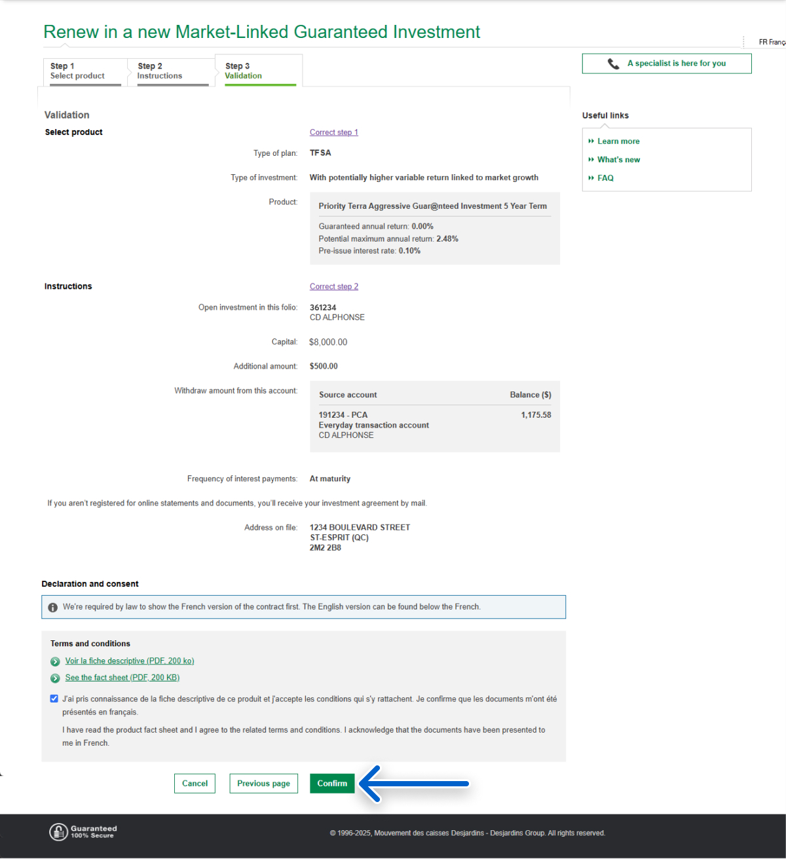Open the Correct step 1 link

(x=333, y=132)
